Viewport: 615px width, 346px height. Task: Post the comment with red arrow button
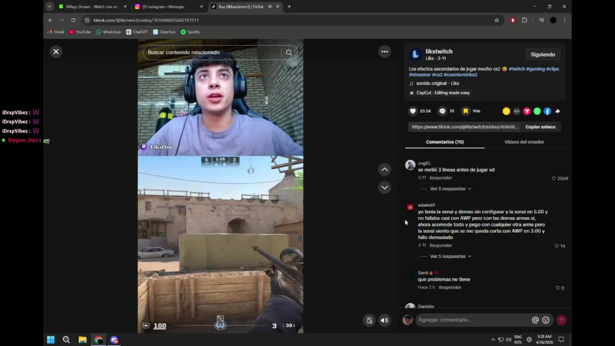(x=562, y=320)
